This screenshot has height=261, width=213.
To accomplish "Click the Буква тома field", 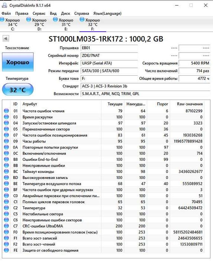I will (x=109, y=79).
